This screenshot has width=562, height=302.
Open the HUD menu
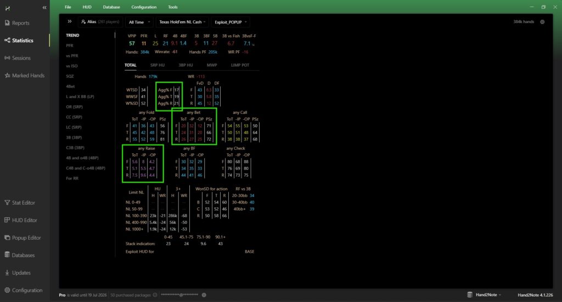[87, 7]
